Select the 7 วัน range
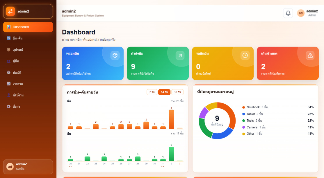This screenshot has width=324, height=178. coord(152,92)
